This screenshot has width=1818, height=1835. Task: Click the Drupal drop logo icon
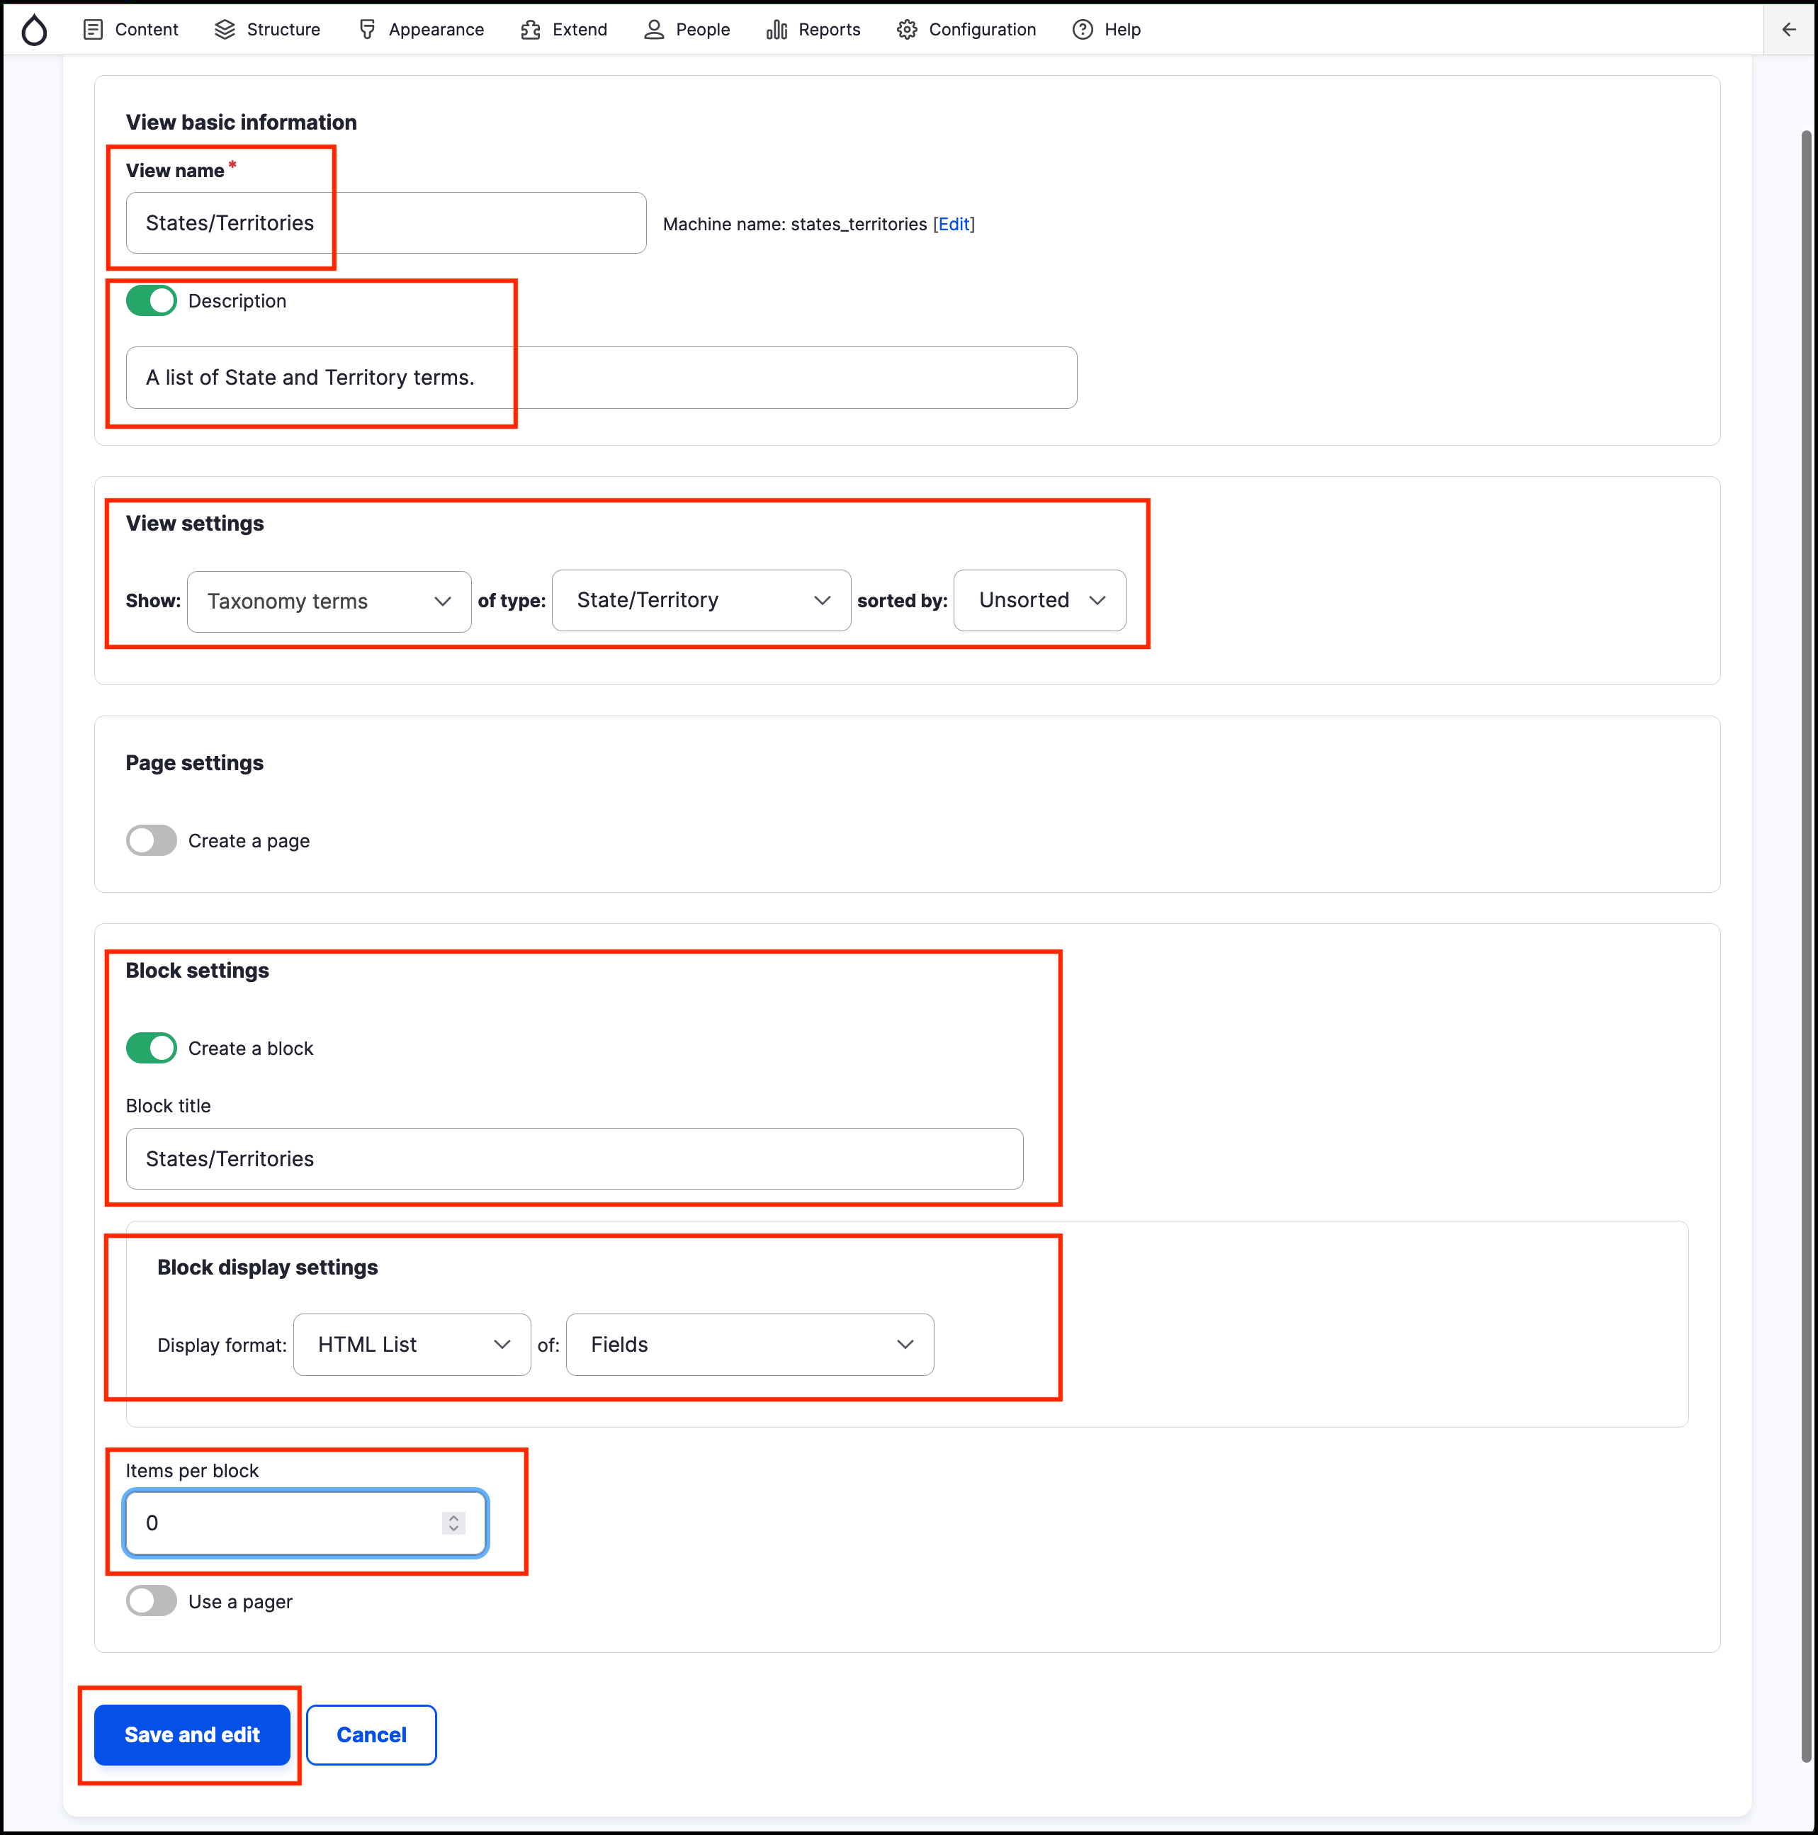(34, 30)
